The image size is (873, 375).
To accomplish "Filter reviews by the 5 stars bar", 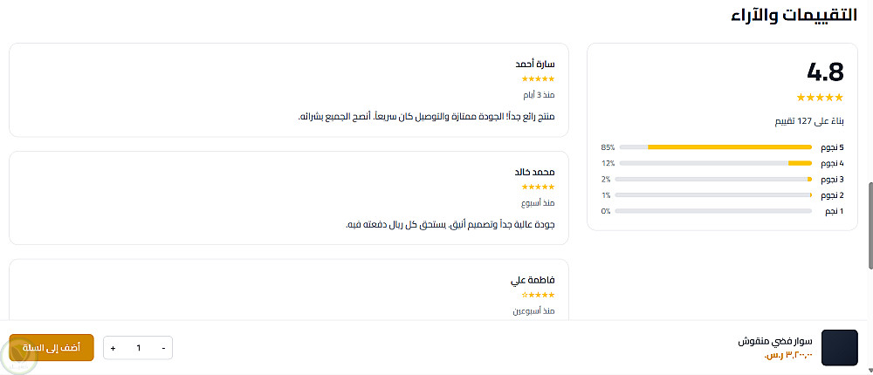I will coord(715,147).
